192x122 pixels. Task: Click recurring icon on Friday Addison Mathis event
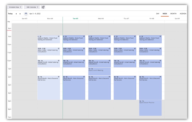pos(160,37)
